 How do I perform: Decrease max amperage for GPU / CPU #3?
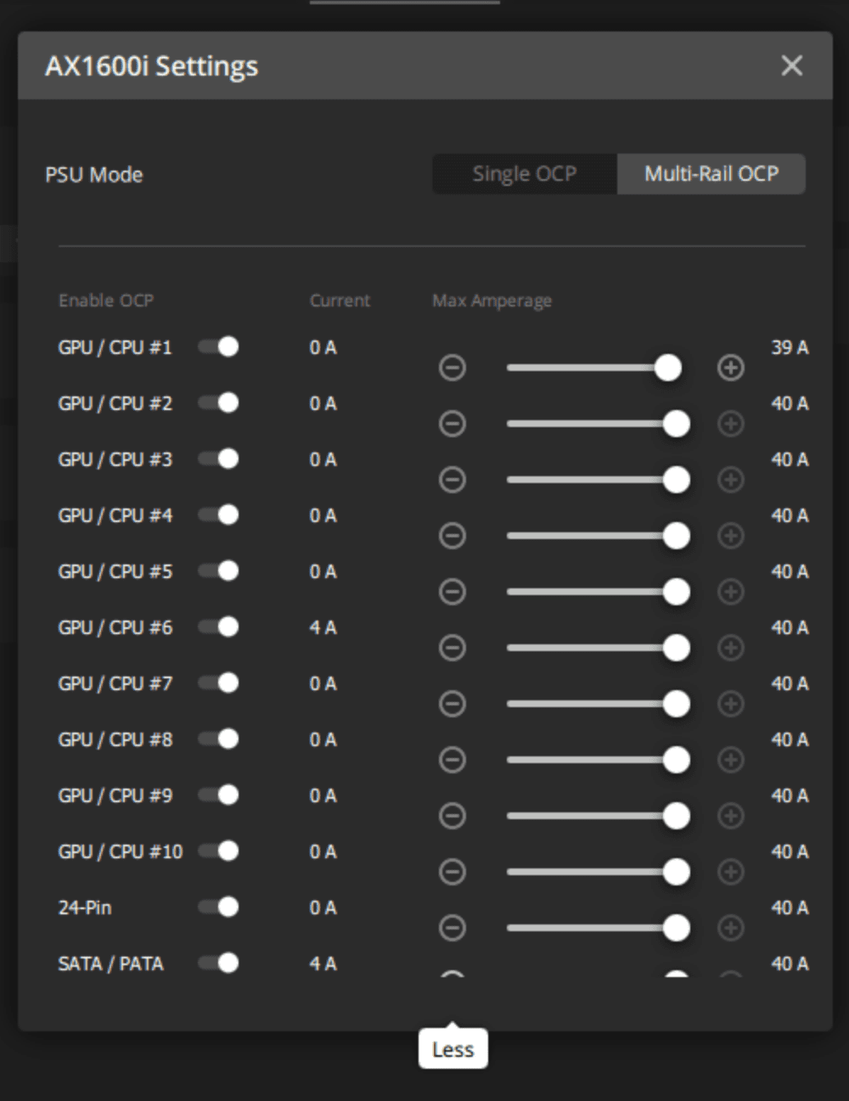452,480
